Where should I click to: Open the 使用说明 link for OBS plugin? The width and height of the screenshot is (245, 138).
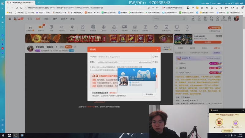point(113,93)
